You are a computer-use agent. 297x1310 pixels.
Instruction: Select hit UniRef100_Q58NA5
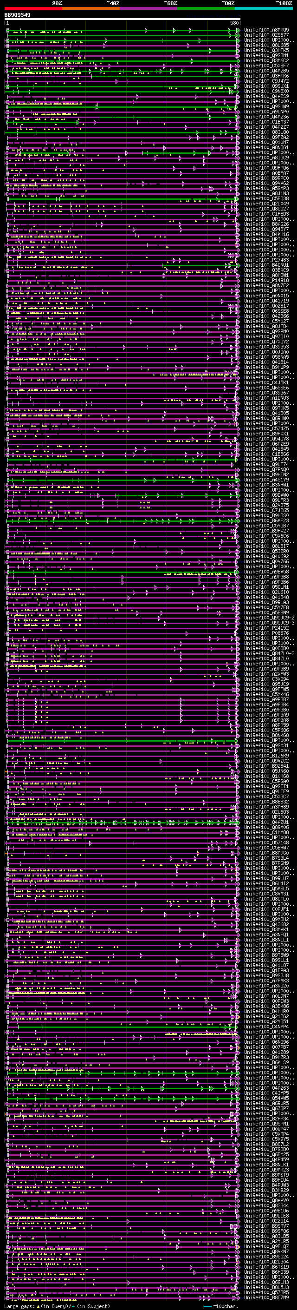point(266,357)
